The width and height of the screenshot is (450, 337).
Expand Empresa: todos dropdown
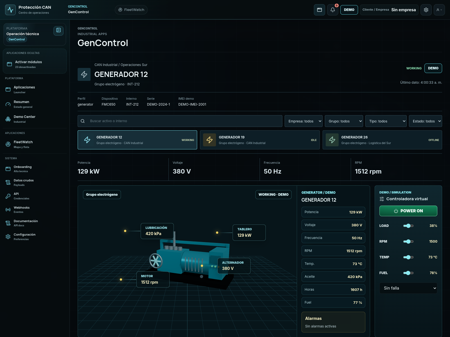[303, 121]
